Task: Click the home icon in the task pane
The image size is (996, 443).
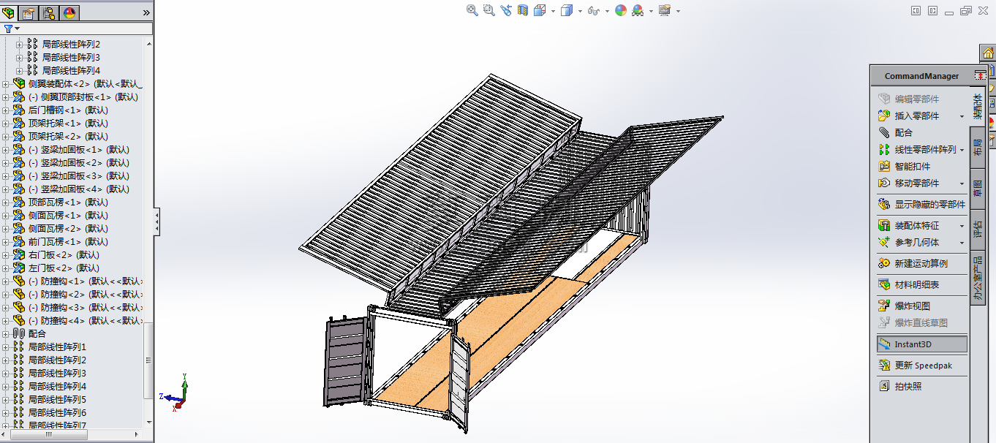Action: point(988,53)
